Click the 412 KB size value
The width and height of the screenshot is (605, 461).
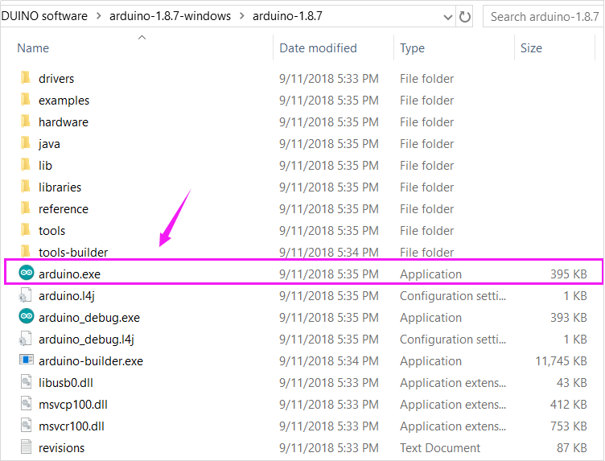(568, 405)
